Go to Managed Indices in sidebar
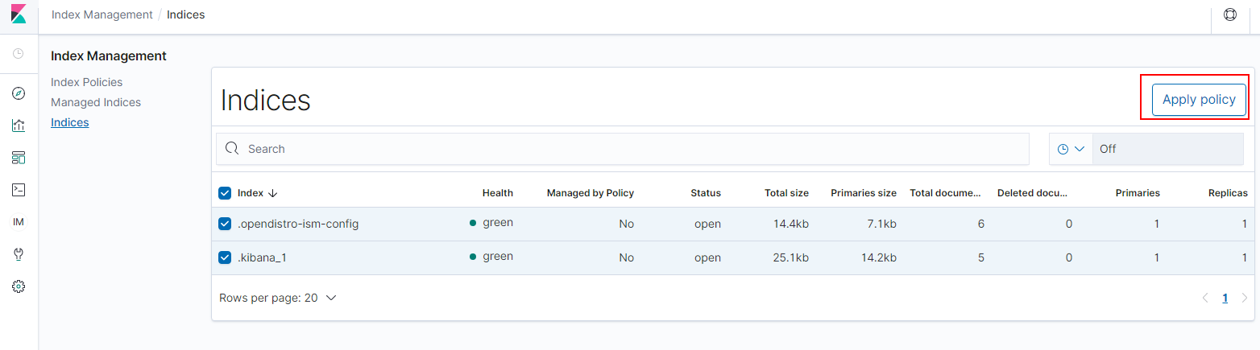 (95, 102)
